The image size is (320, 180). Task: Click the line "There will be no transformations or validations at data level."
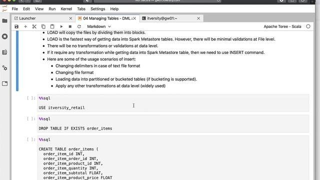102,46
